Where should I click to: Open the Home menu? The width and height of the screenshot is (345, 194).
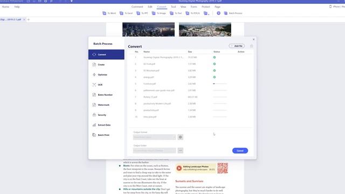pos(5,7)
